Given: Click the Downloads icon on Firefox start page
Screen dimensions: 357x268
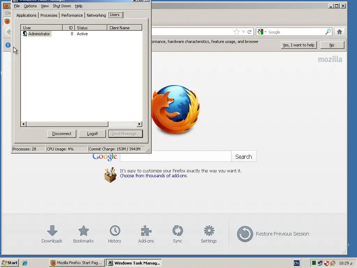Looking at the screenshot, I should pyautogui.click(x=52, y=231).
